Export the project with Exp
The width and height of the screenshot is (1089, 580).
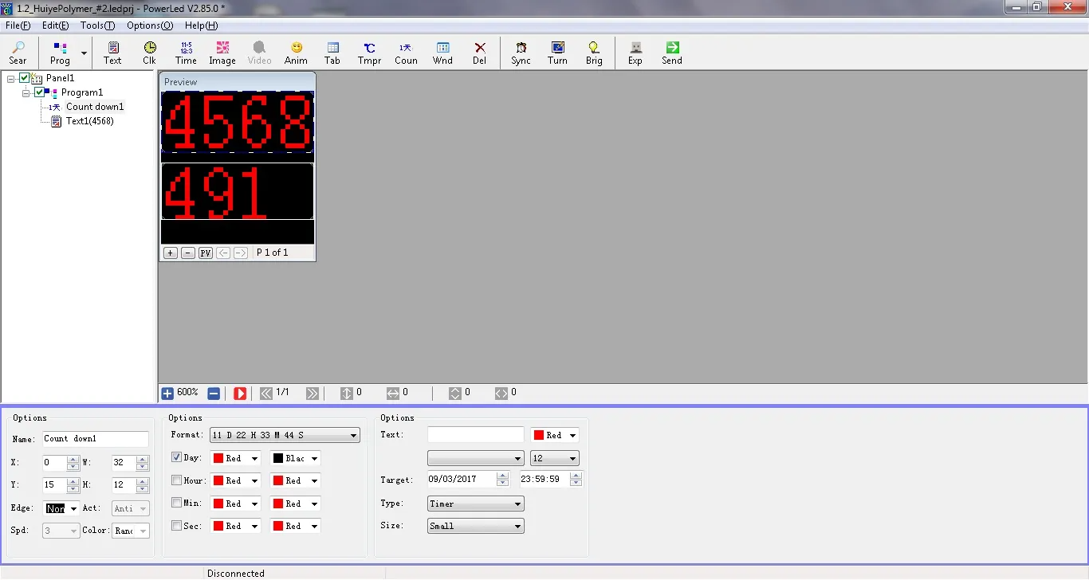tap(635, 53)
